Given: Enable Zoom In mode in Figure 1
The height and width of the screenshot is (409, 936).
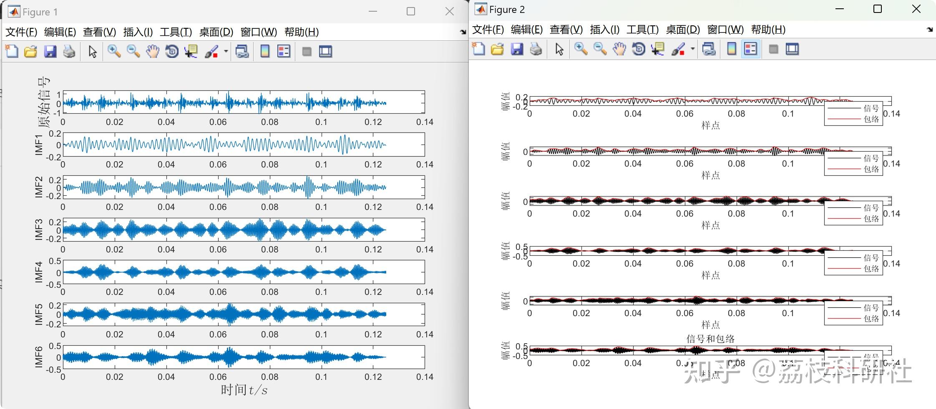Looking at the screenshot, I should click(x=113, y=51).
